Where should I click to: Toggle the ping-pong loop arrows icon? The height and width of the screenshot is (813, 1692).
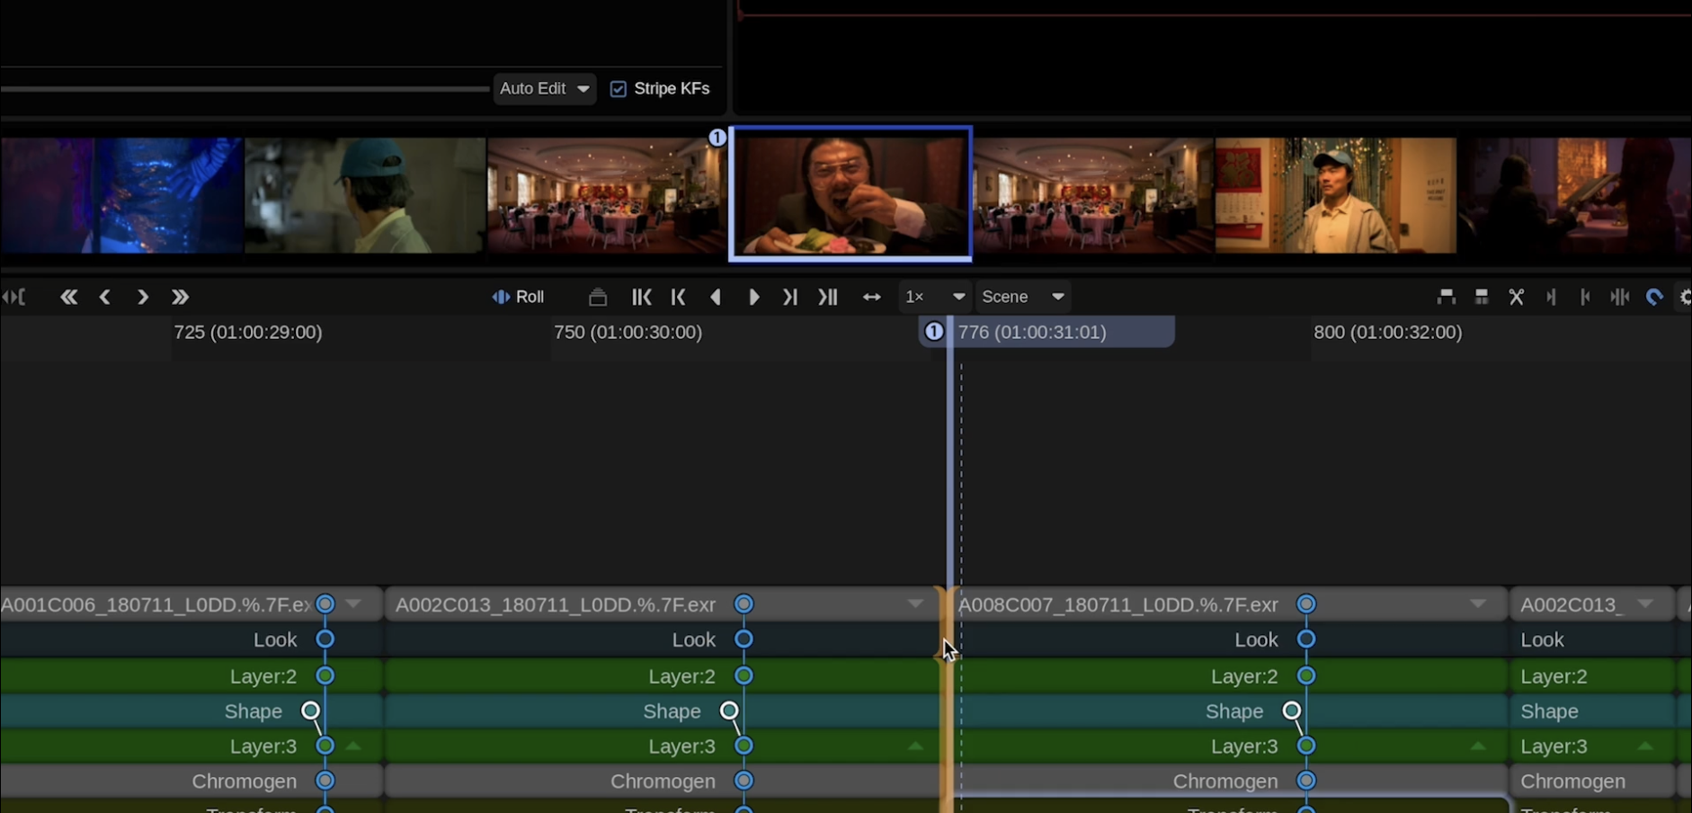[871, 297]
